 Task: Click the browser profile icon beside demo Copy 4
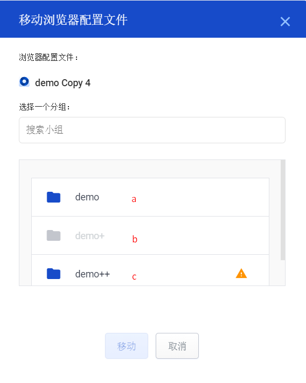pyautogui.click(x=24, y=82)
